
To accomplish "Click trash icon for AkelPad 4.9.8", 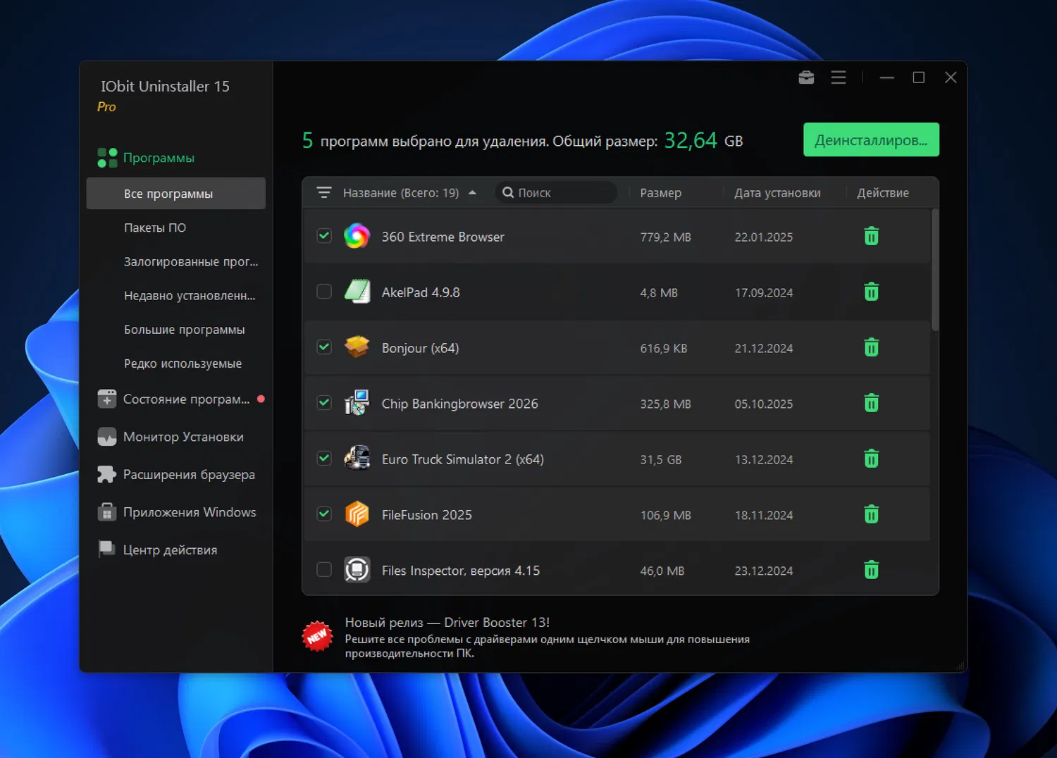I will (x=872, y=292).
